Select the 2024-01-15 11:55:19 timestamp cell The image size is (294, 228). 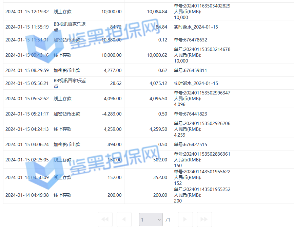(x=27, y=27)
